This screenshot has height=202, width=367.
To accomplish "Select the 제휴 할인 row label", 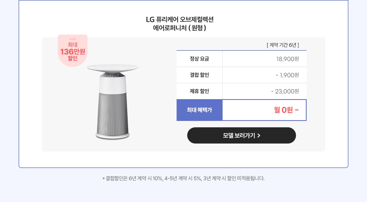I will (199, 91).
